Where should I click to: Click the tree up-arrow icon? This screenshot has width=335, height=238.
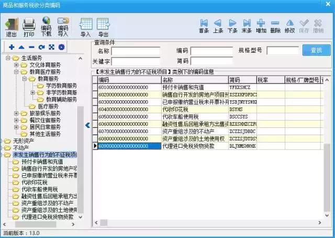coord(21,47)
